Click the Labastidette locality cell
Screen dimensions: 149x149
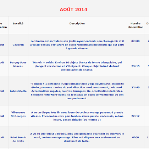click(18, 91)
